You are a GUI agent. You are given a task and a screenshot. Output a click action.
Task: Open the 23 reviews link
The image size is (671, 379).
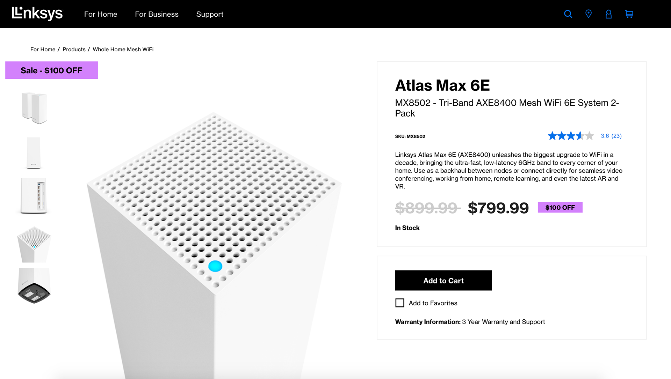[x=616, y=136]
